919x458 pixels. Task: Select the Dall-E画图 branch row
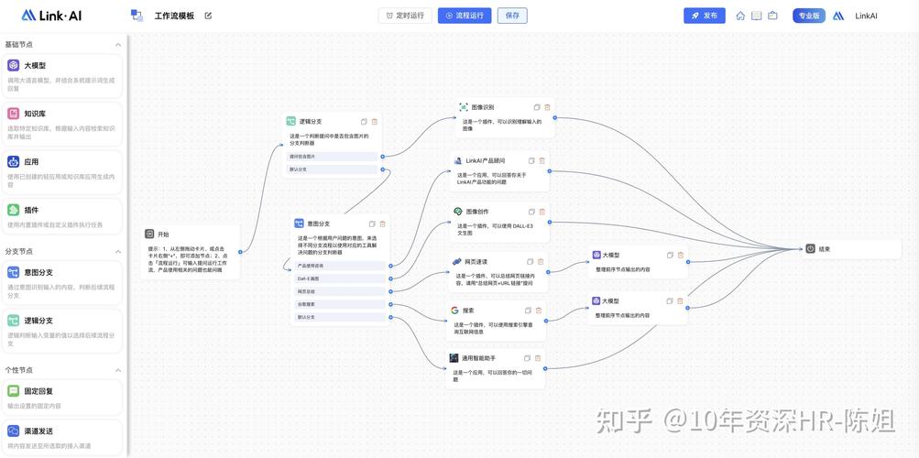point(340,278)
